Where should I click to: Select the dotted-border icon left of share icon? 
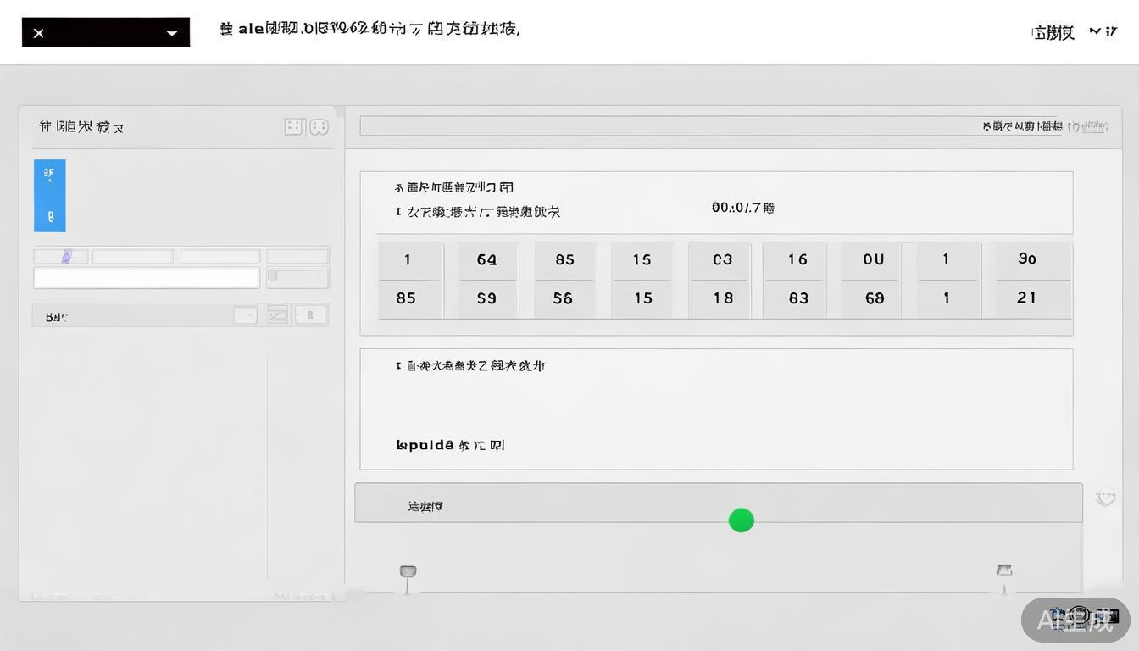click(245, 314)
